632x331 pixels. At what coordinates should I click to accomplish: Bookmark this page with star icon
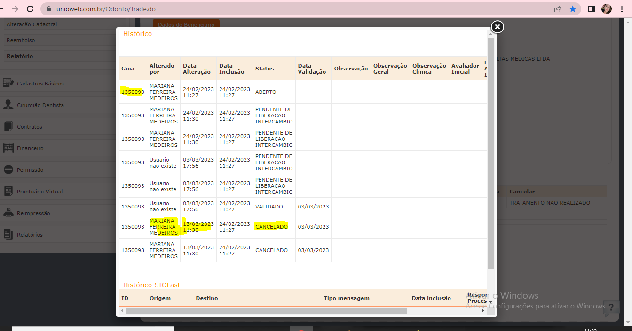pos(572,9)
